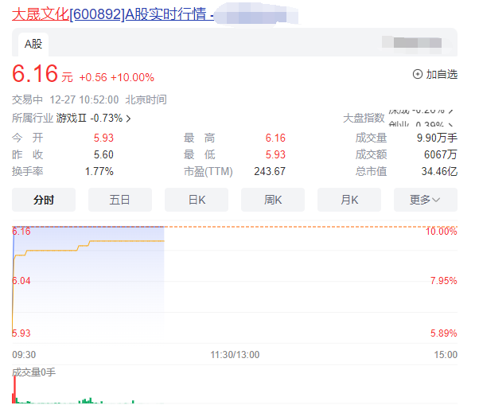Click the percent change +10.00%
This screenshot has height=413, width=479.
pos(132,78)
